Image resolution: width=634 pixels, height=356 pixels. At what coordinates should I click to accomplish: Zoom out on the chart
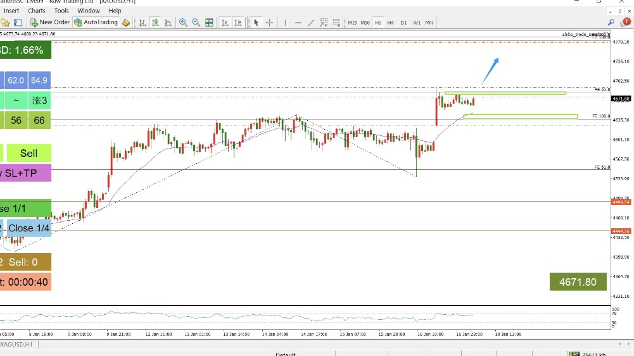point(196,23)
